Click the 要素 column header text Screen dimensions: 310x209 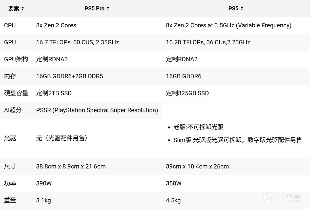pyautogui.click(x=14, y=9)
